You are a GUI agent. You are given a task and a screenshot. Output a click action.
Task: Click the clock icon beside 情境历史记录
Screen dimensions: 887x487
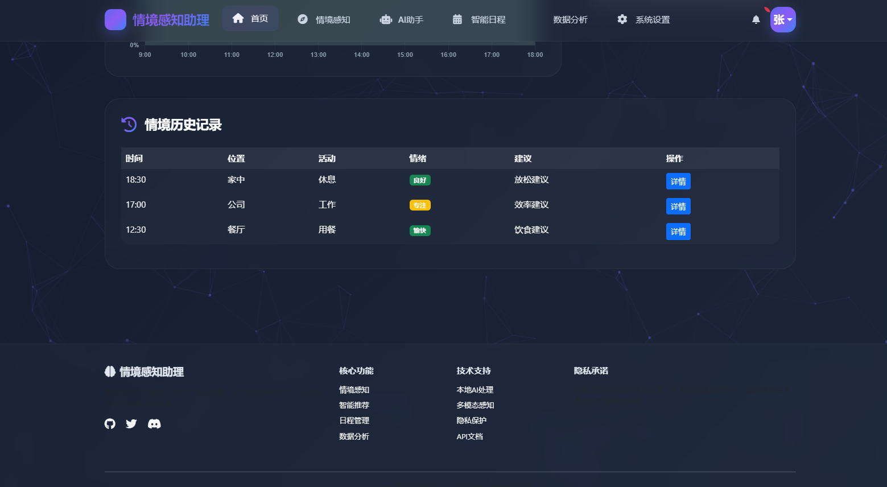[129, 125]
